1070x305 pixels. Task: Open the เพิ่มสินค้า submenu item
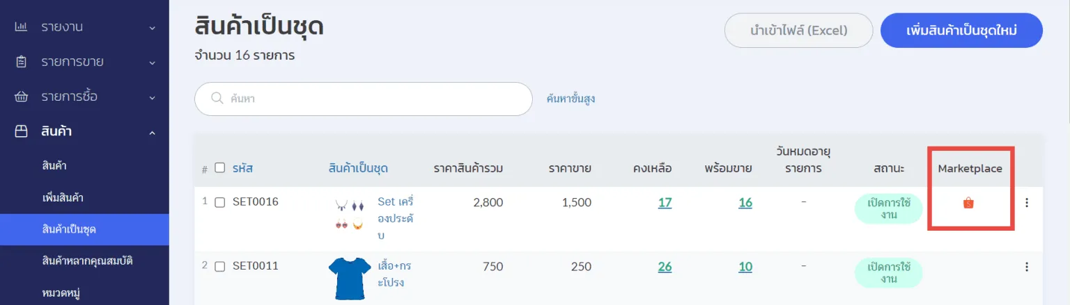point(63,197)
